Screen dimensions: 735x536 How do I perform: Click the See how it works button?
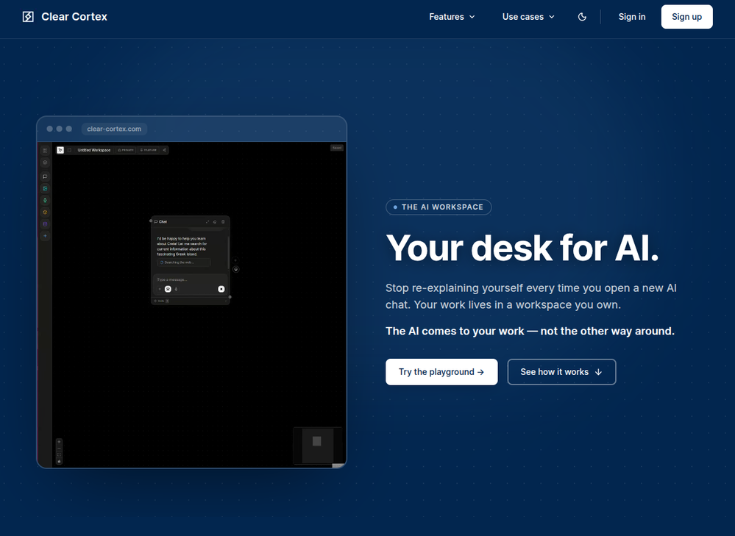561,372
